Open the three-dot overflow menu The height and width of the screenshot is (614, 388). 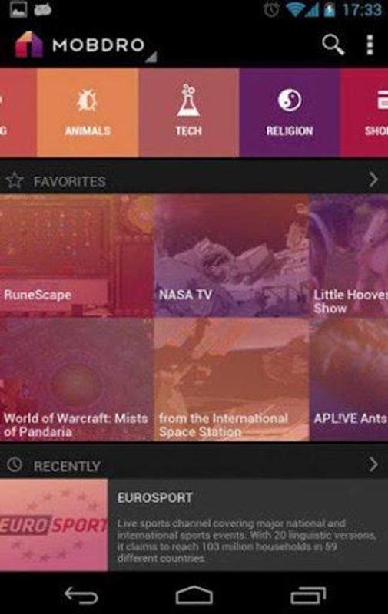(x=370, y=45)
